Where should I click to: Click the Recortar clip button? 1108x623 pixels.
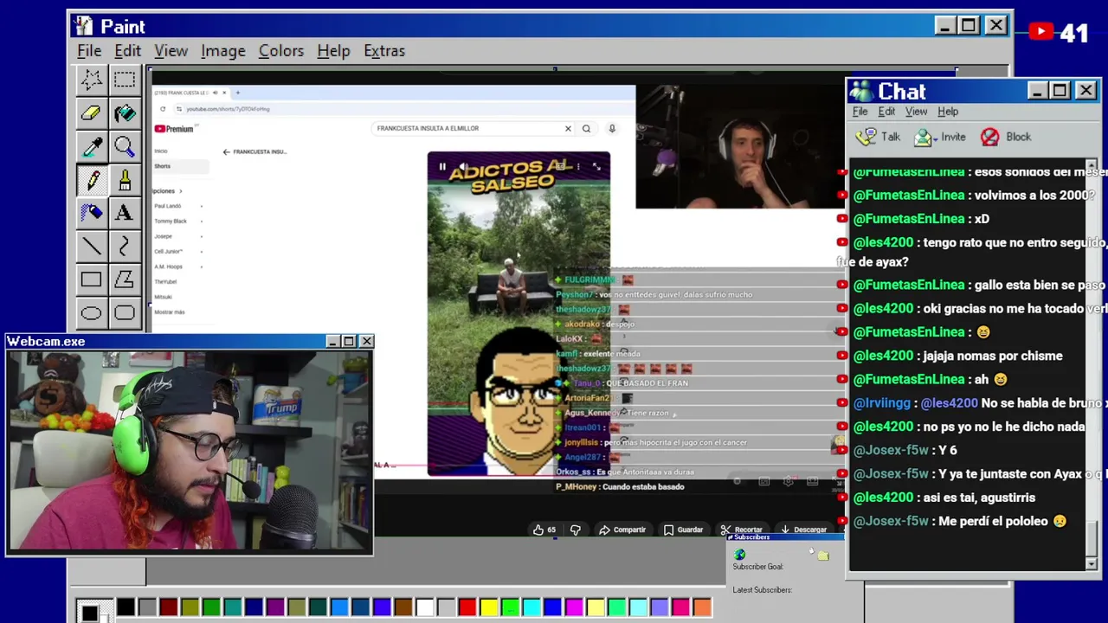[x=742, y=530]
